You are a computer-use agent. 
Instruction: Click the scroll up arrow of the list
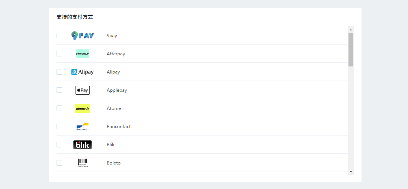tap(351, 29)
